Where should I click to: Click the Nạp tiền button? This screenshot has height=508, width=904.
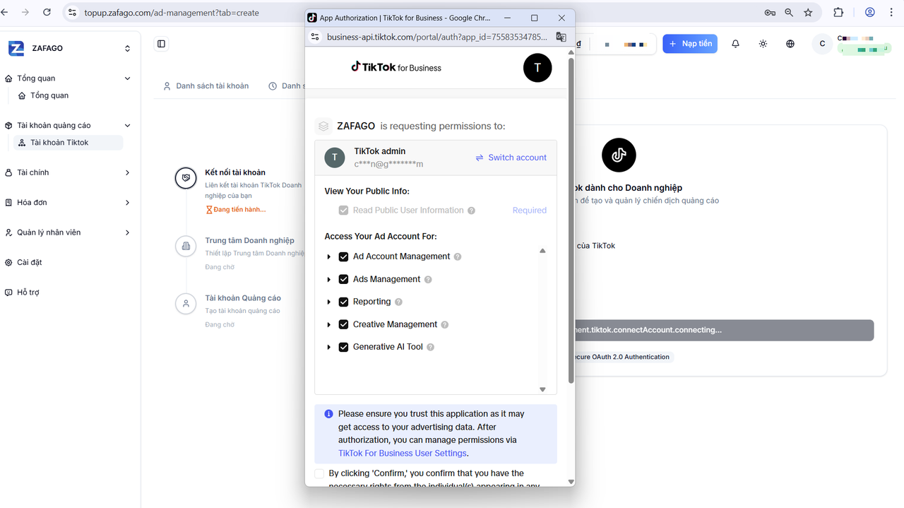pos(690,44)
